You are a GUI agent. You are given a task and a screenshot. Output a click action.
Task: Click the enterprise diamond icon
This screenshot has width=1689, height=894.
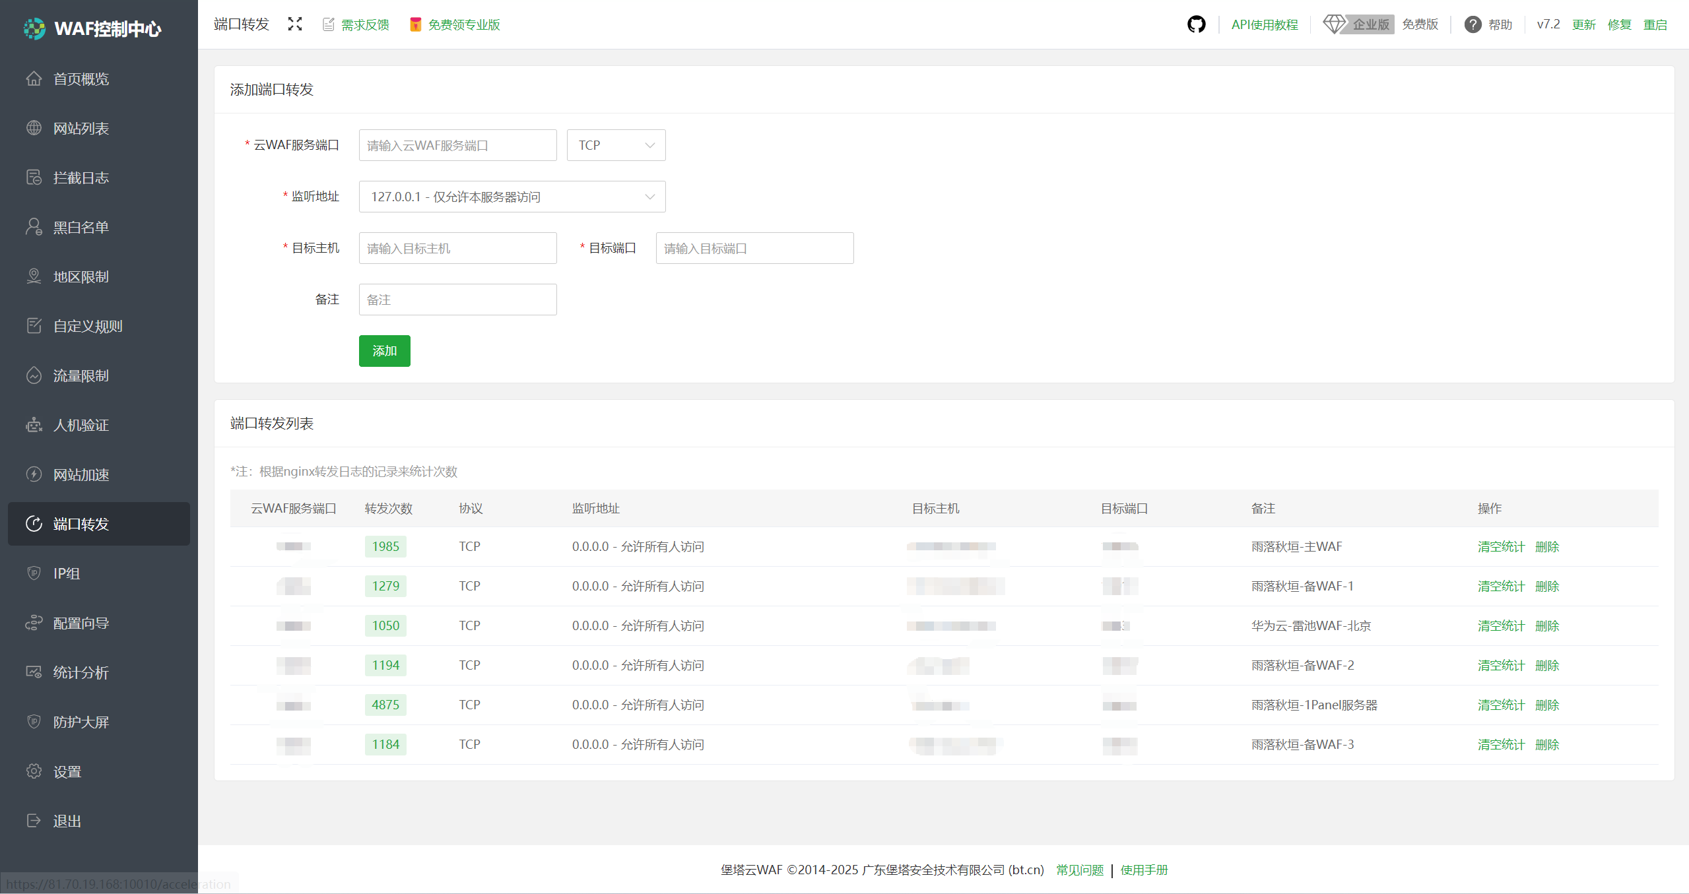(x=1334, y=24)
